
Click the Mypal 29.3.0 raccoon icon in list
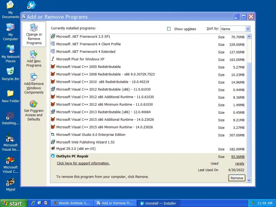(x=53, y=149)
